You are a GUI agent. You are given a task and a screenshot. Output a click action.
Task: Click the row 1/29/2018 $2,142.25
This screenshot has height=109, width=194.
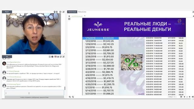99,44
